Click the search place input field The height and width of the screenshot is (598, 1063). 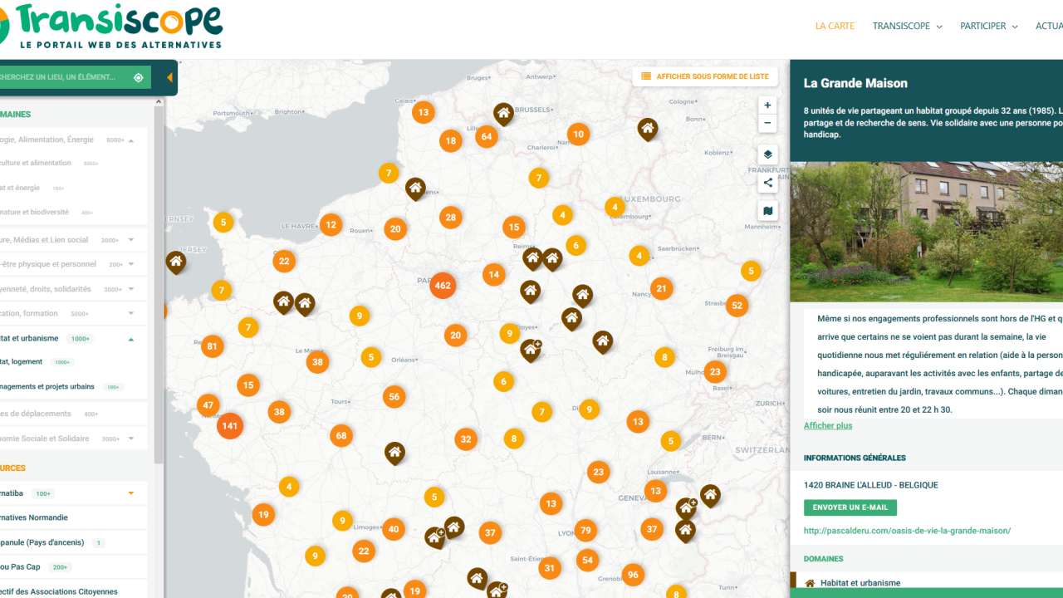[62, 77]
